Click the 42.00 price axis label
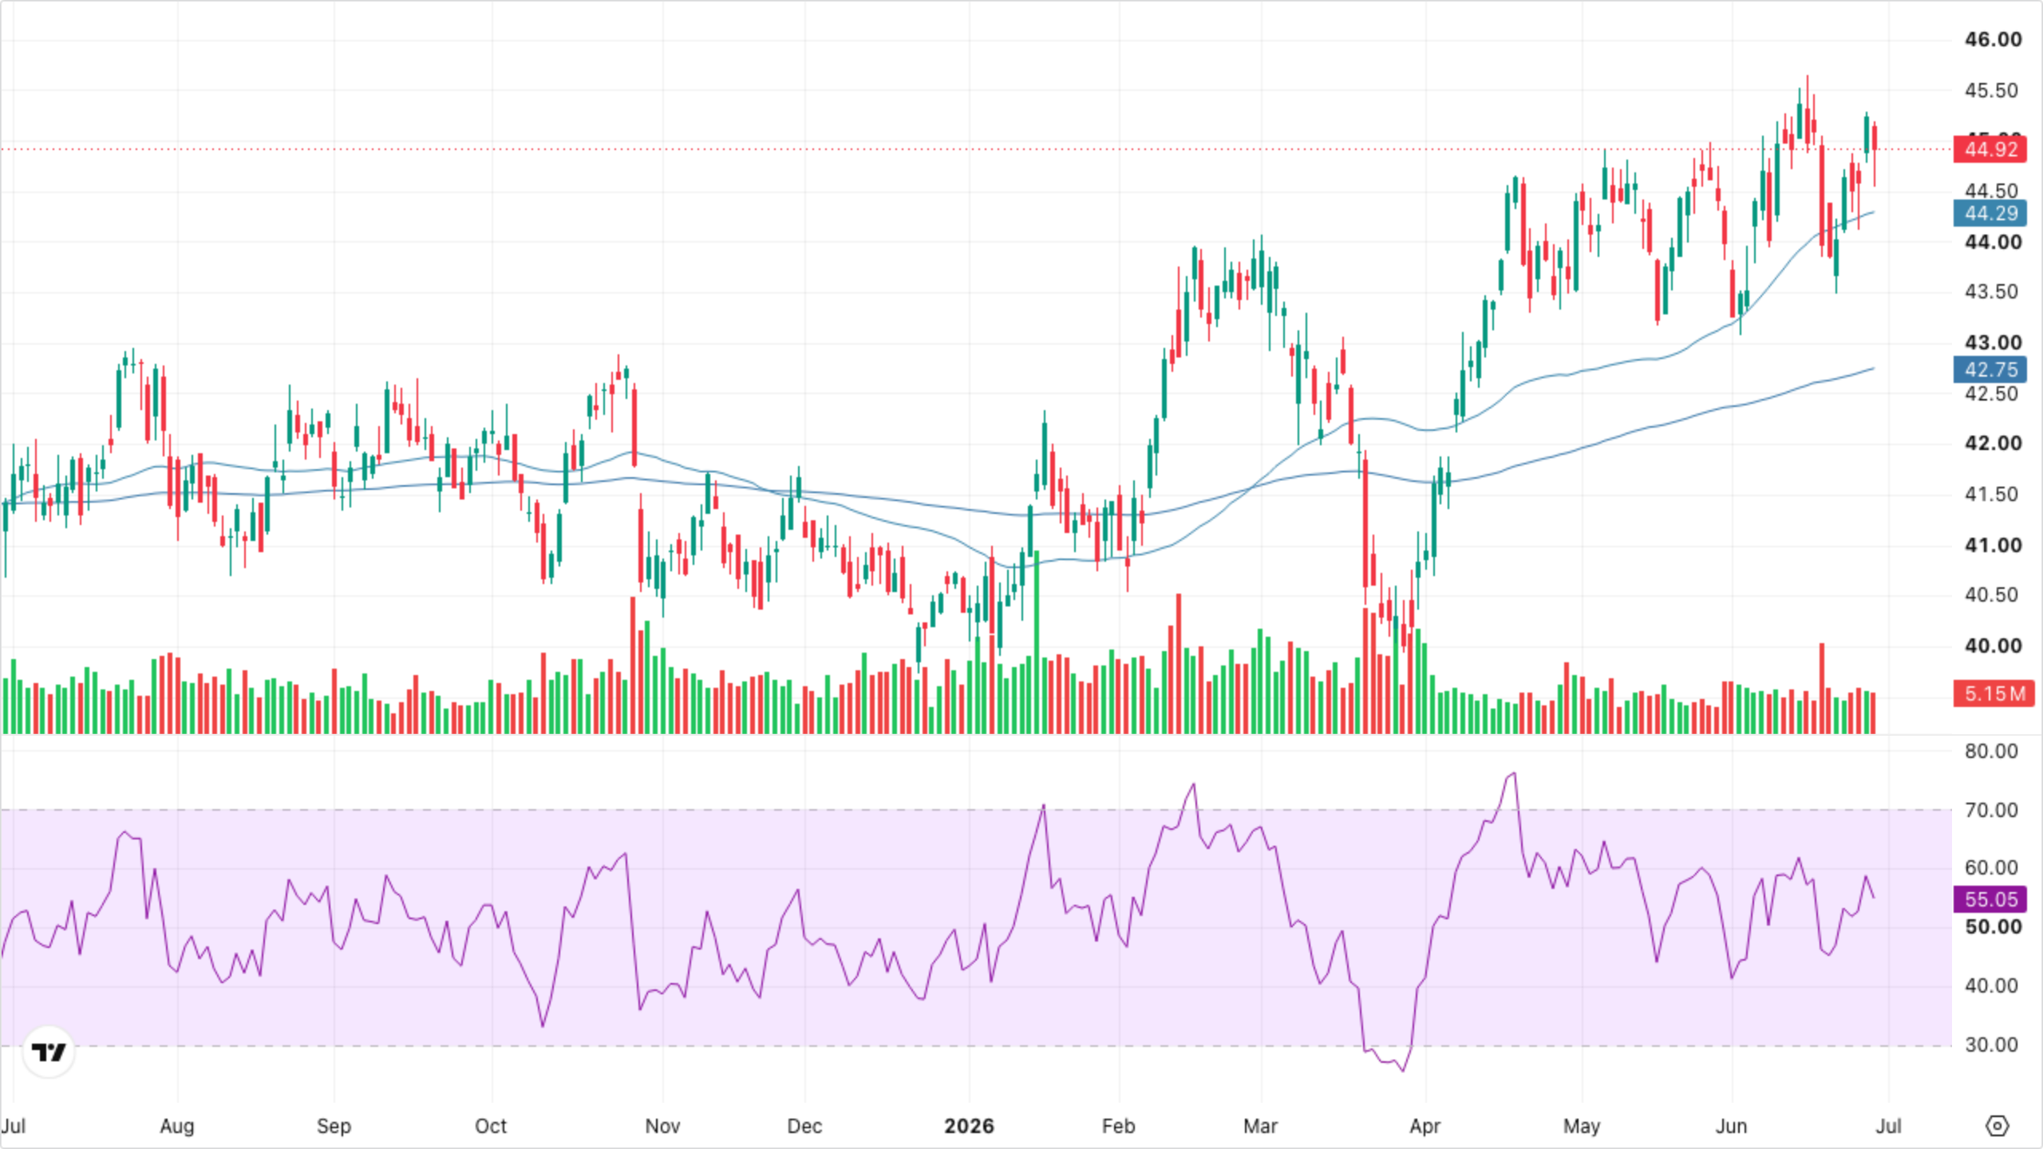This screenshot has height=1149, width=2043. click(x=1993, y=444)
